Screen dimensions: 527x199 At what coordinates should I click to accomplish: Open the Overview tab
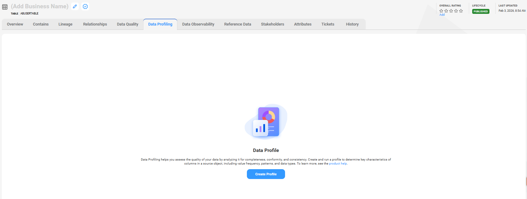(x=15, y=24)
